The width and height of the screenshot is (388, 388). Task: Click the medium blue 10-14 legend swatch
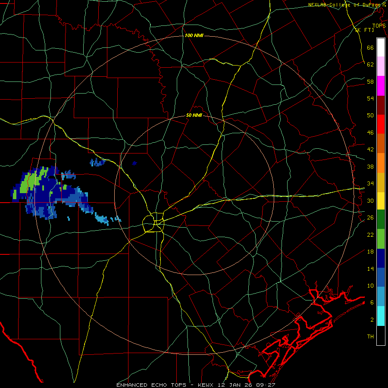(381, 277)
